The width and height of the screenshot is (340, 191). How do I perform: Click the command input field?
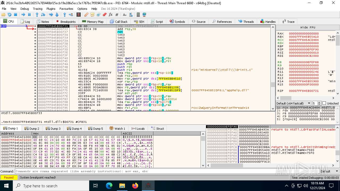(x=167, y=171)
